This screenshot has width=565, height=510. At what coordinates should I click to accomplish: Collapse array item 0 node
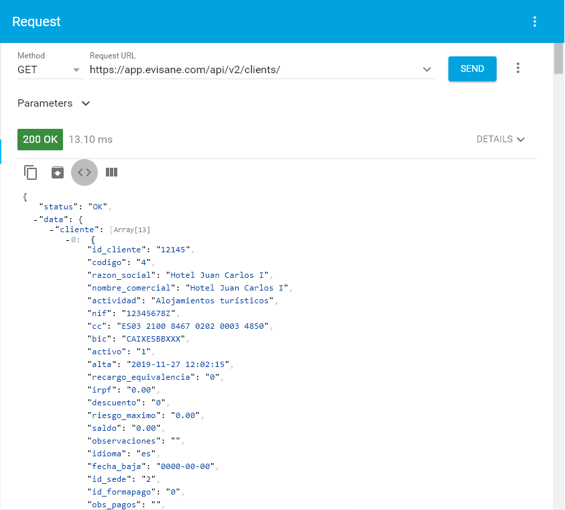68,240
